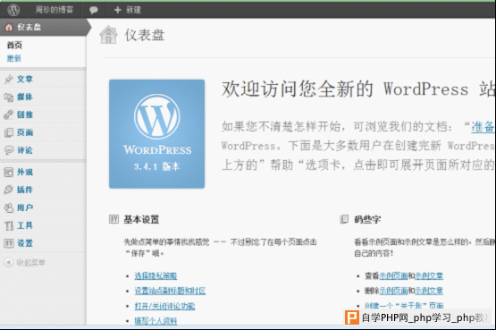The width and height of the screenshot is (496, 330).
Task: Open the 链接 menu
Action: (25, 114)
